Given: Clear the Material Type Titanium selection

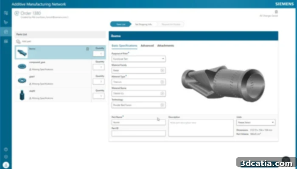Looking at the screenshot, I should coord(162,82).
